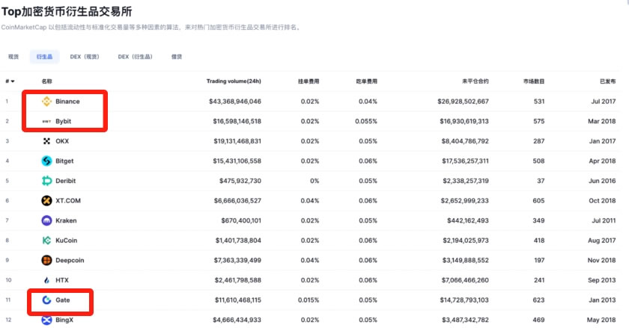Click the Bybit logo icon

click(x=46, y=121)
